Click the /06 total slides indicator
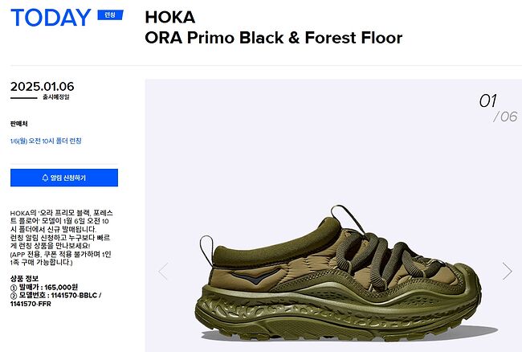The height and width of the screenshot is (352, 522). pyautogui.click(x=505, y=117)
